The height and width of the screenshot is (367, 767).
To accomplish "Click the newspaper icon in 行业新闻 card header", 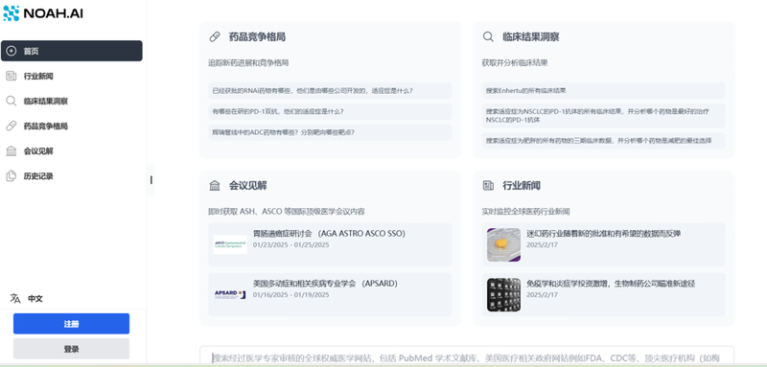I will point(488,185).
